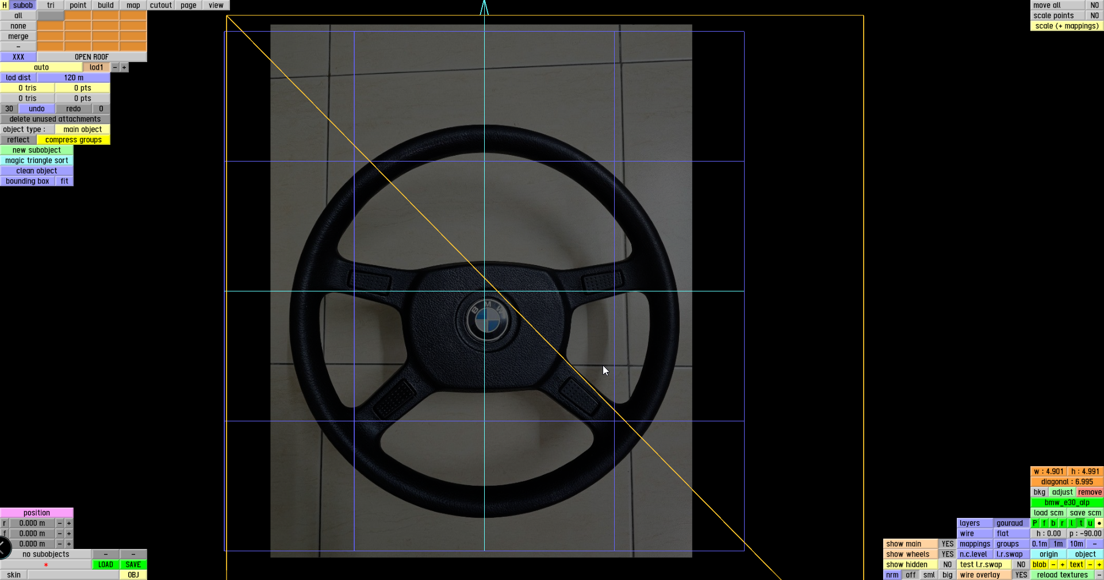Set grid size to 10m
This screenshot has width=1104, height=580.
[1076, 544]
